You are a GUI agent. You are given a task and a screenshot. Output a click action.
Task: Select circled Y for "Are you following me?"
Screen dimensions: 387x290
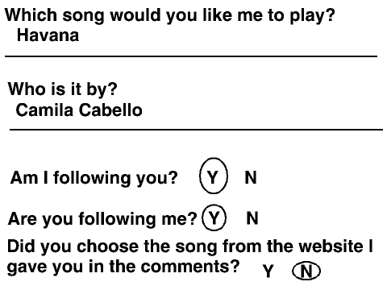pyautogui.click(x=214, y=217)
